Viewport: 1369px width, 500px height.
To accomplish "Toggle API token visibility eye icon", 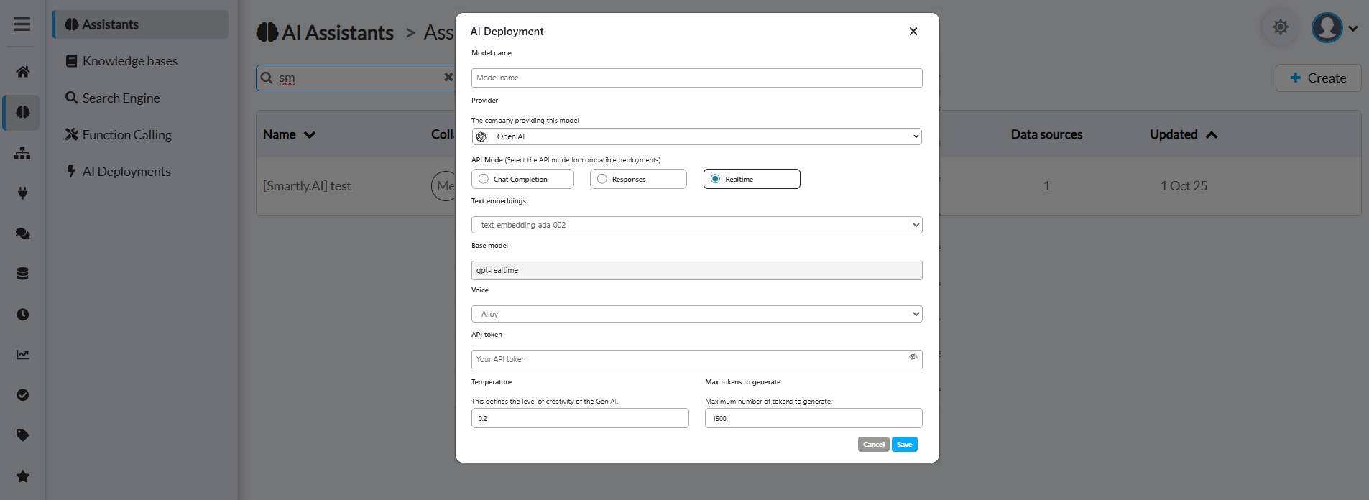I will [913, 357].
